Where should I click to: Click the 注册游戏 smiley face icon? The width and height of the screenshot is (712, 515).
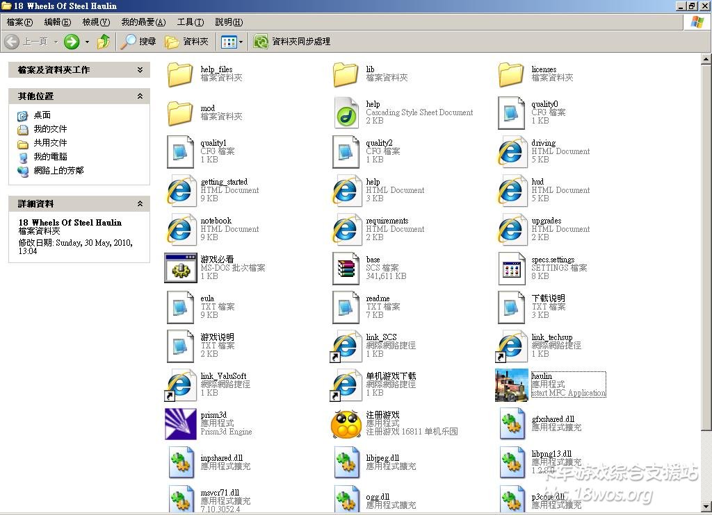(346, 423)
